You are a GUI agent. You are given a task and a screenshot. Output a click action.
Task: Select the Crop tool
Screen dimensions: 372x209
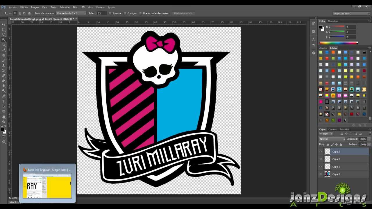4,45
